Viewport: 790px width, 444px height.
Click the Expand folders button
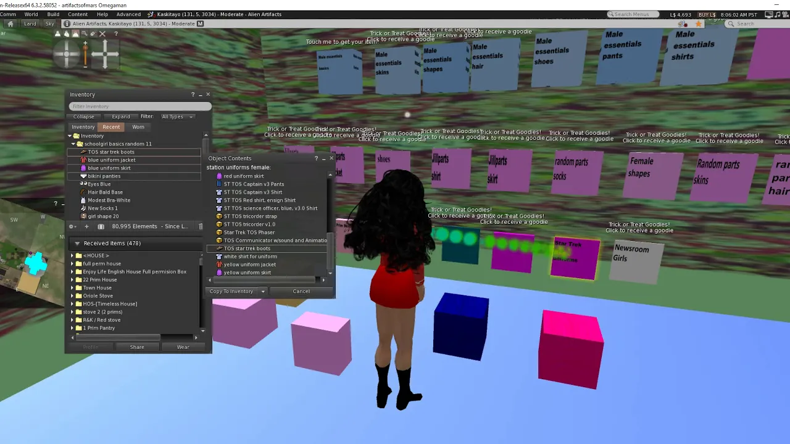coord(121,117)
